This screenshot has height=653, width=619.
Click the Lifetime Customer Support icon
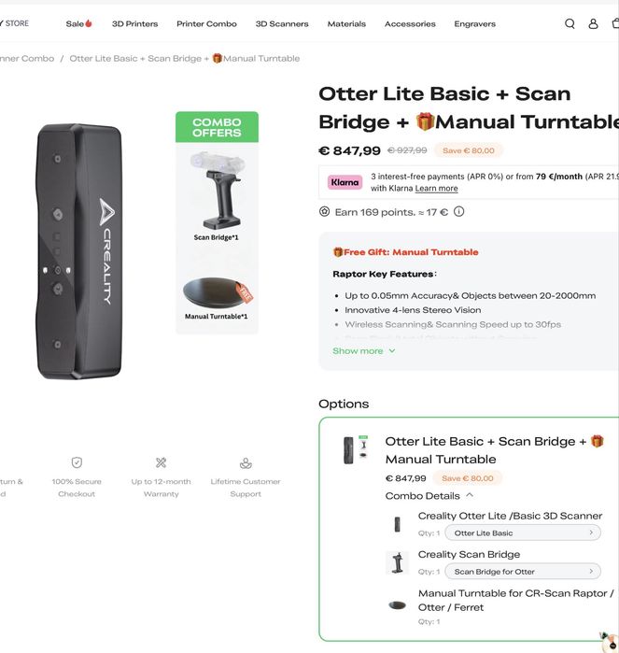pos(246,462)
